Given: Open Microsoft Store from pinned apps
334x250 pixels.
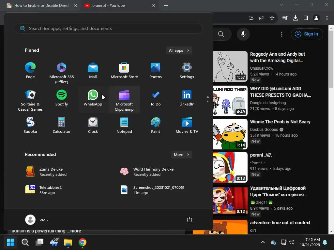Looking at the screenshot, I should (124, 71).
